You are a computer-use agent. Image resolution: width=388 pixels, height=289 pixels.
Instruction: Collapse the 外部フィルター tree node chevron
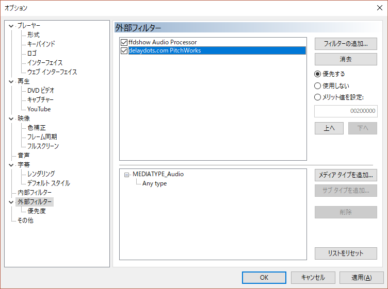pos(11,202)
